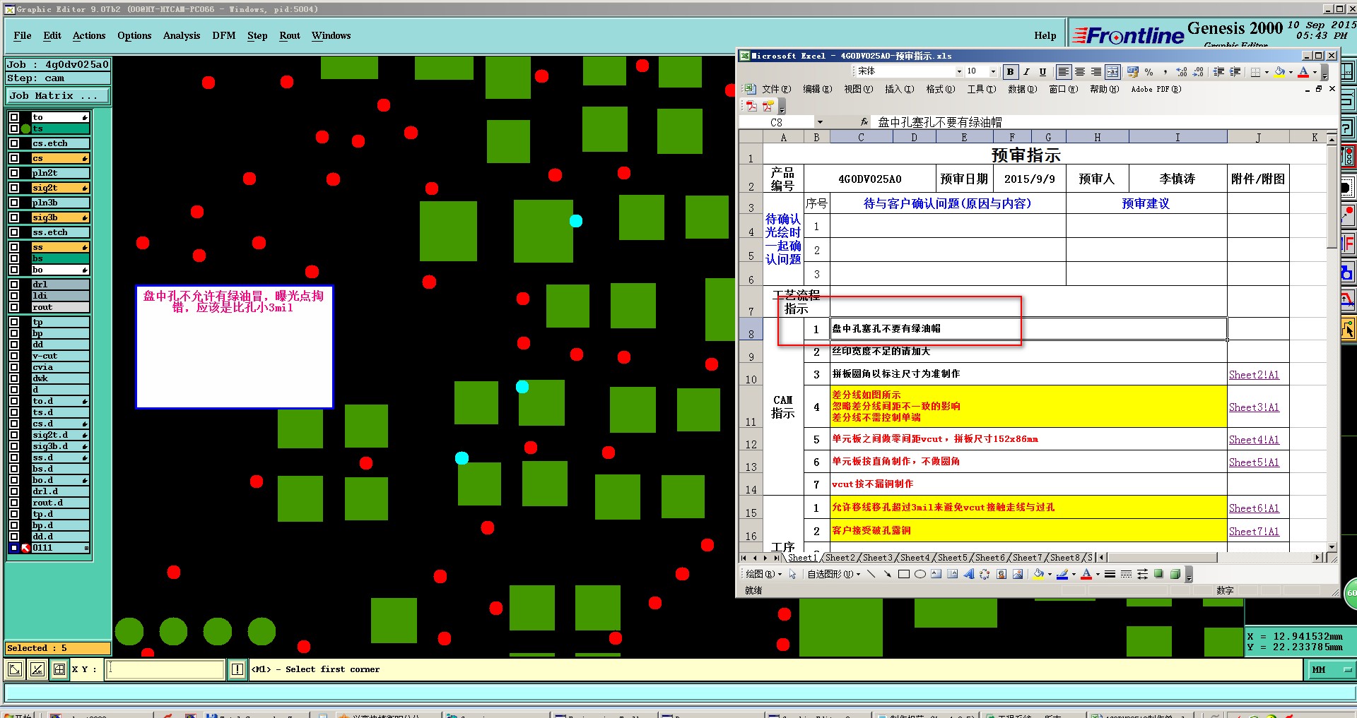
Task: Toggle the square box of the 'drl' layer
Action: point(14,285)
